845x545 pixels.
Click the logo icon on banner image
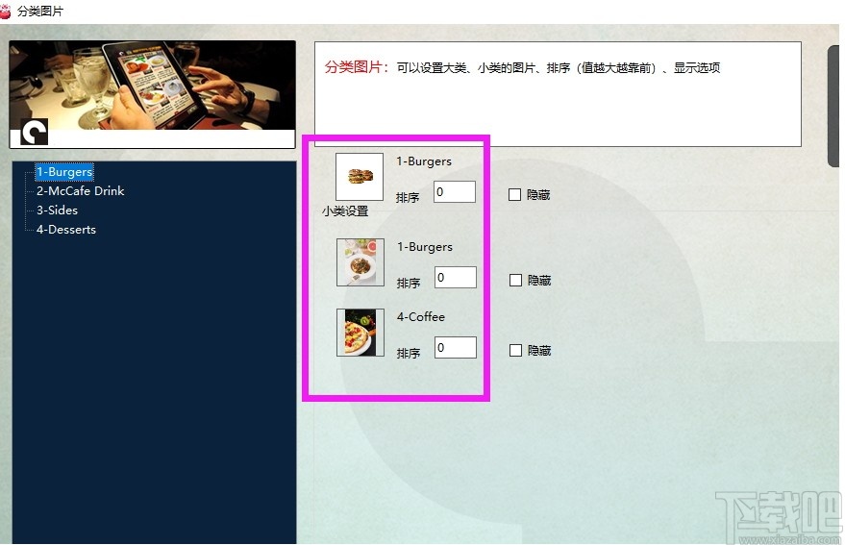tap(34, 132)
